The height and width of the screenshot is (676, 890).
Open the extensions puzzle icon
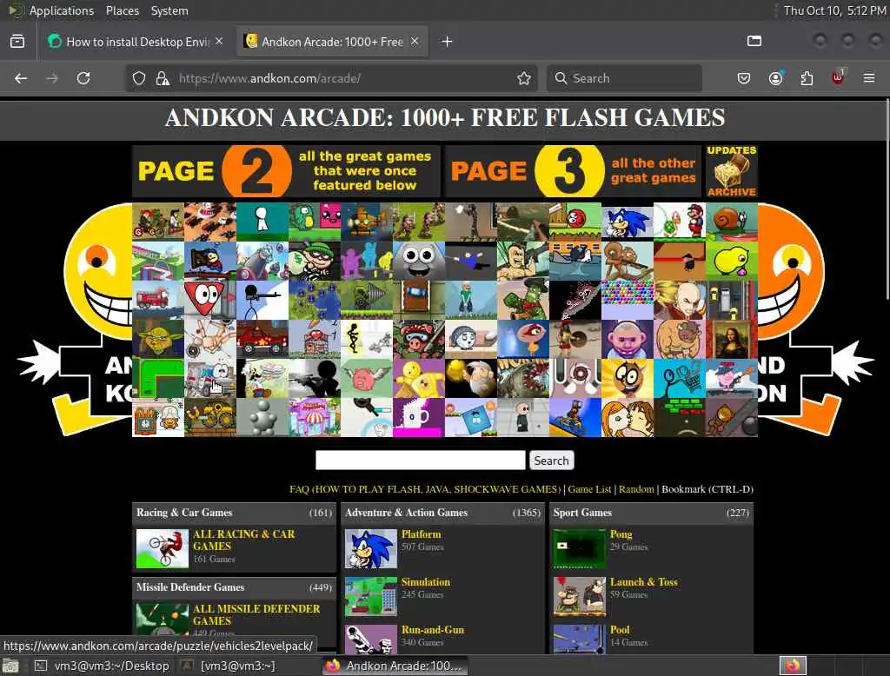[807, 78]
